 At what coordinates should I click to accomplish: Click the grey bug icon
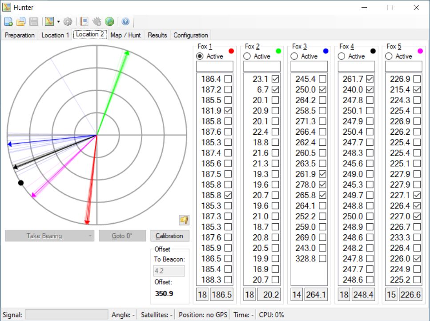(x=96, y=21)
